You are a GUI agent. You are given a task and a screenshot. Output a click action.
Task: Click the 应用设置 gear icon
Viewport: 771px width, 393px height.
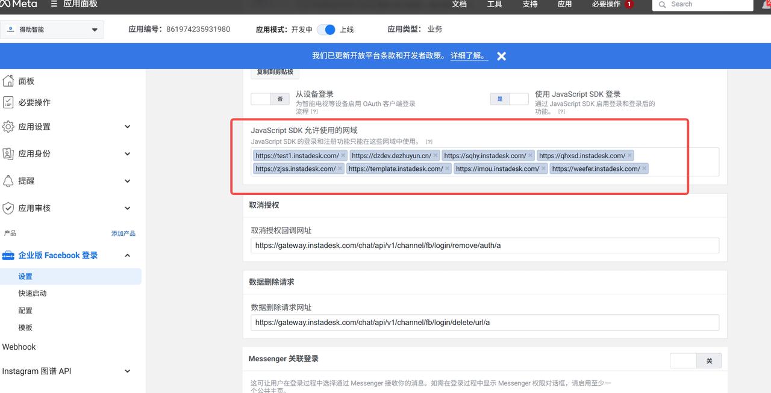click(x=8, y=126)
